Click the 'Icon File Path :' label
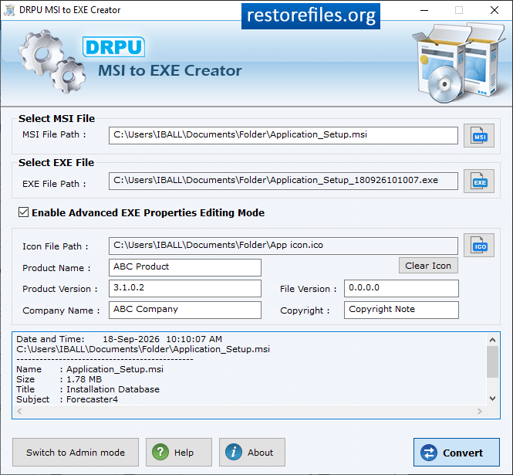 pyautogui.click(x=56, y=246)
